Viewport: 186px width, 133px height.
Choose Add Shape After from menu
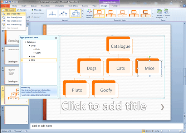pos(14,14)
